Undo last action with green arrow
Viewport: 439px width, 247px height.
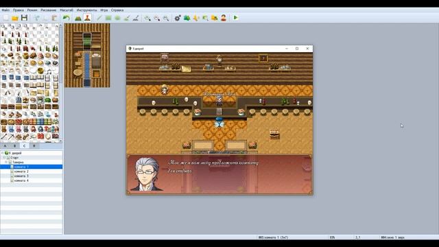(66, 18)
